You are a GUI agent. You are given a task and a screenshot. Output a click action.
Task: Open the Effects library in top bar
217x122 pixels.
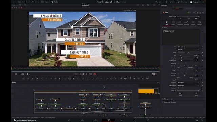click(35, 2)
